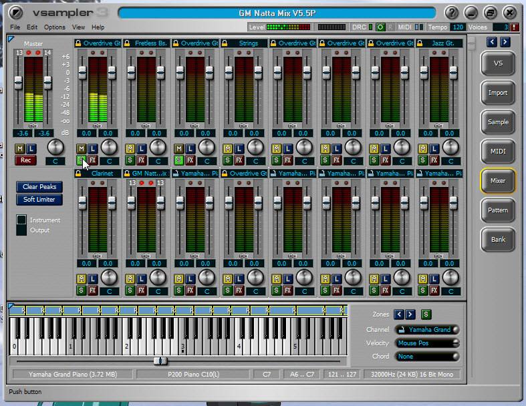The image size is (526, 406).
Task: Mute the Strings channel
Action: click(x=228, y=148)
